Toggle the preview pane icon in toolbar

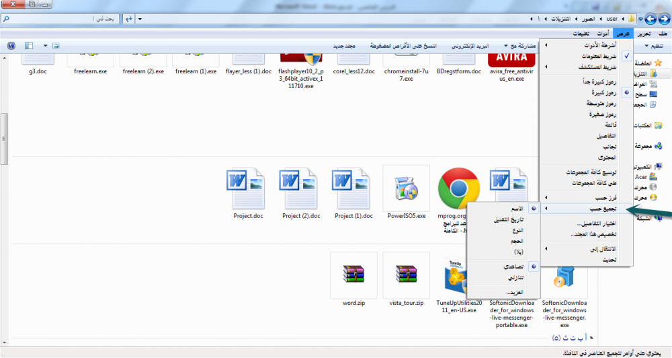point(29,46)
